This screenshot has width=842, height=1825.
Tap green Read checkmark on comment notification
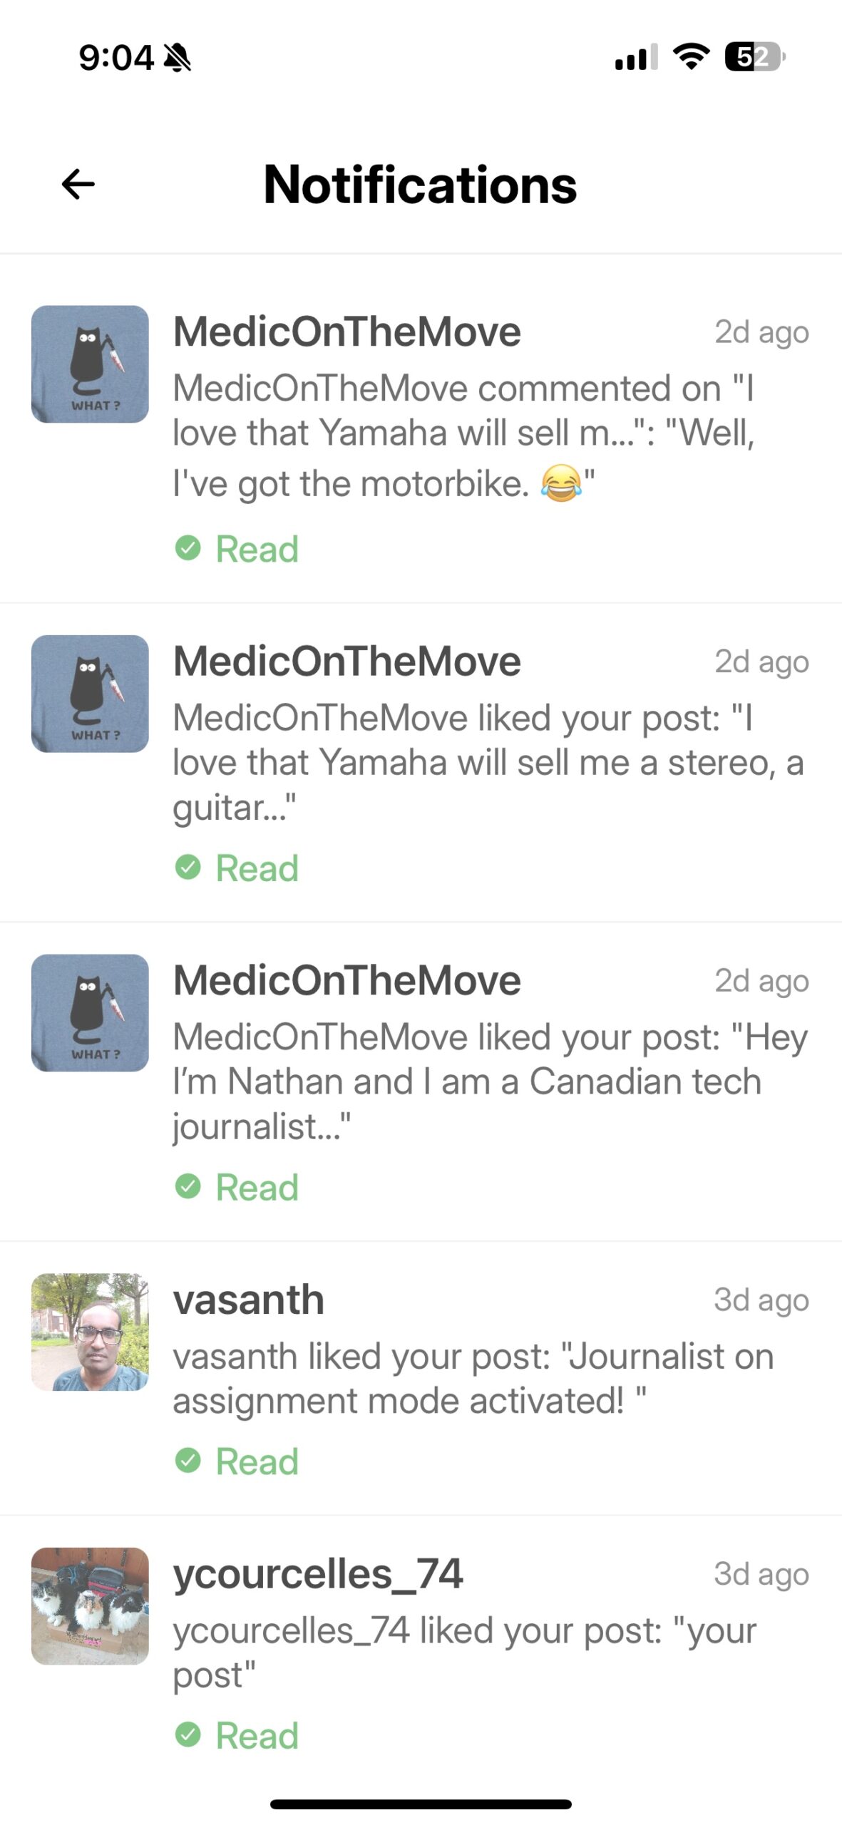188,548
